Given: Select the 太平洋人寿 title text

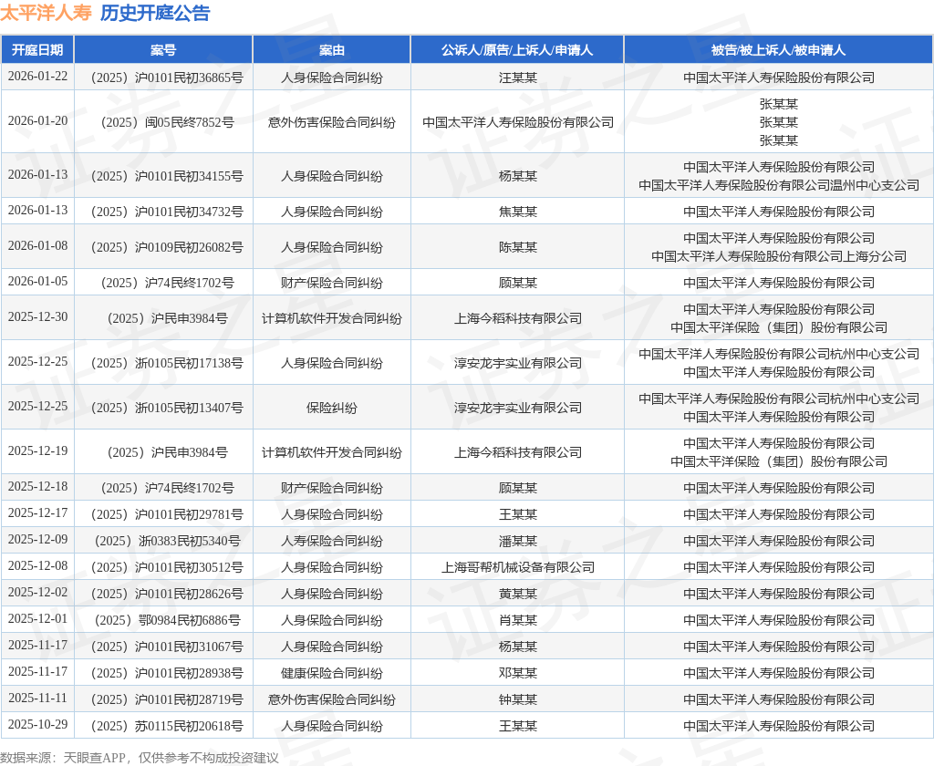Looking at the screenshot, I should (x=46, y=13).
